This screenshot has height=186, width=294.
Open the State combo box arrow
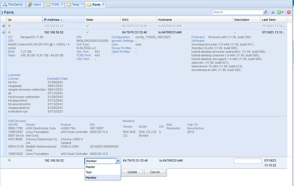[x=118, y=161]
